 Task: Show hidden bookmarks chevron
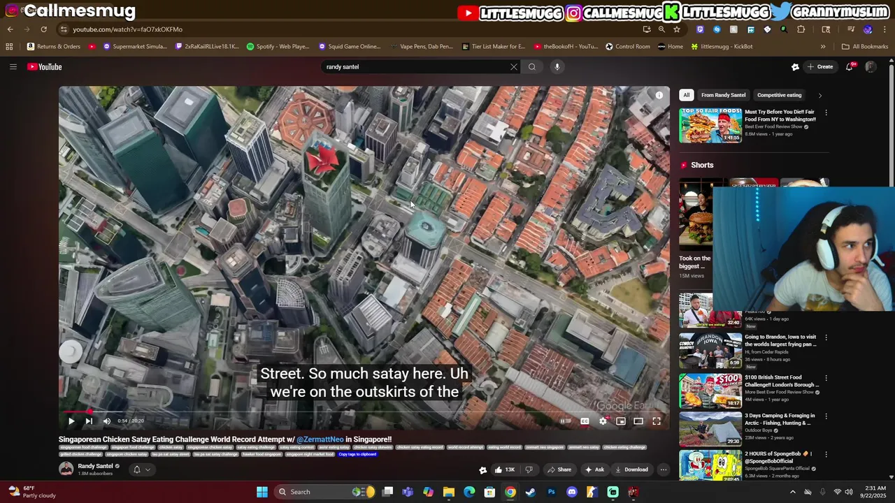[823, 47]
